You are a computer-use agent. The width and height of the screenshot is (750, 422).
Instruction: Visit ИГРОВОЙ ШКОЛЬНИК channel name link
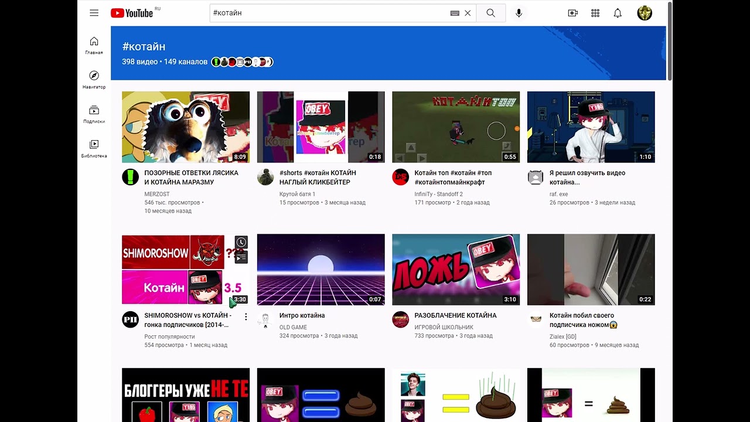(x=444, y=327)
